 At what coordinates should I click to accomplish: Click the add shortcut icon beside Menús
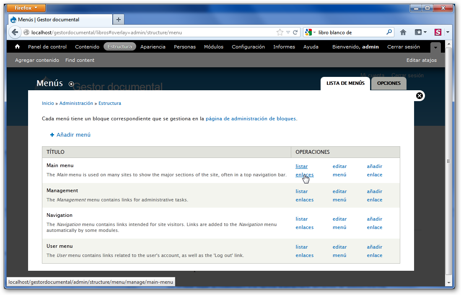(71, 84)
